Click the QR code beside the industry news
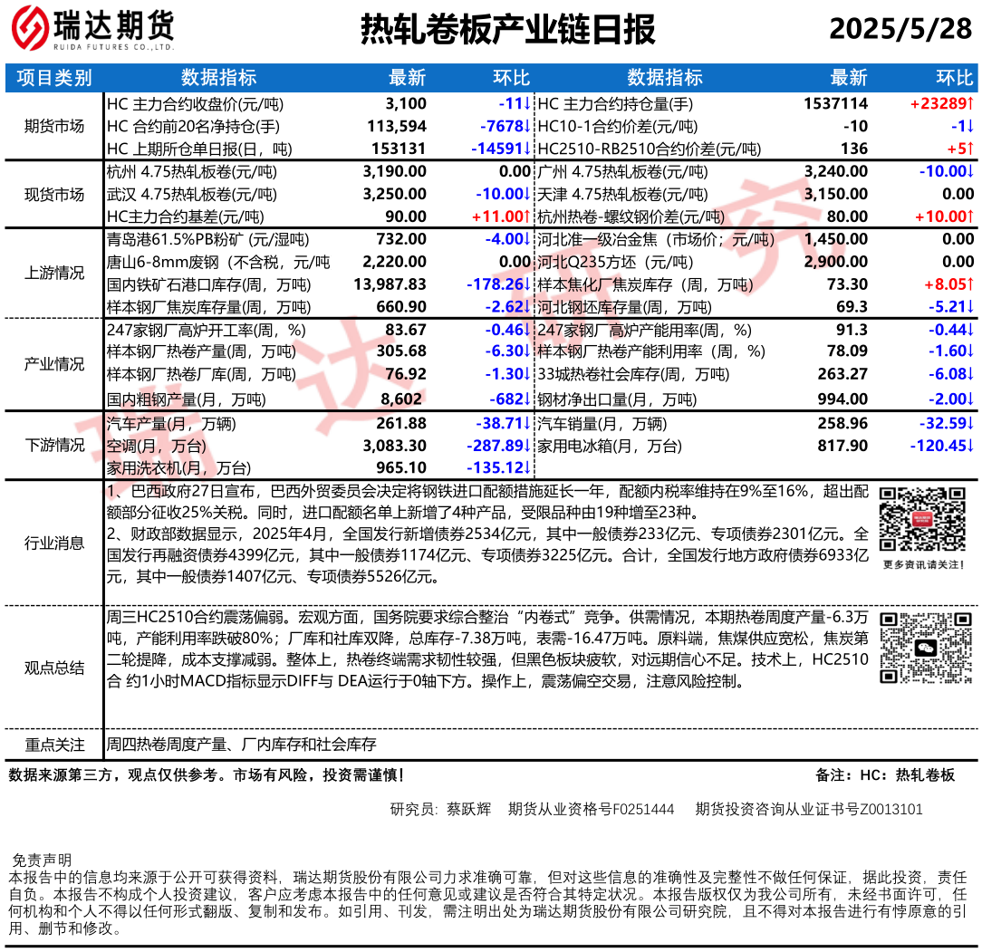 click(x=921, y=519)
